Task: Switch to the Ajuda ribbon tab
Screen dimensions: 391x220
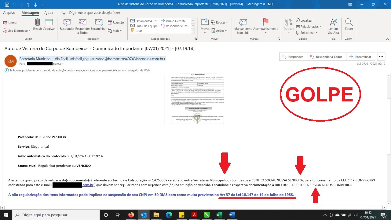Action: pyautogui.click(x=49, y=13)
